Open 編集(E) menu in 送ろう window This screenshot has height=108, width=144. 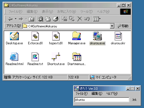(x=97, y=94)
